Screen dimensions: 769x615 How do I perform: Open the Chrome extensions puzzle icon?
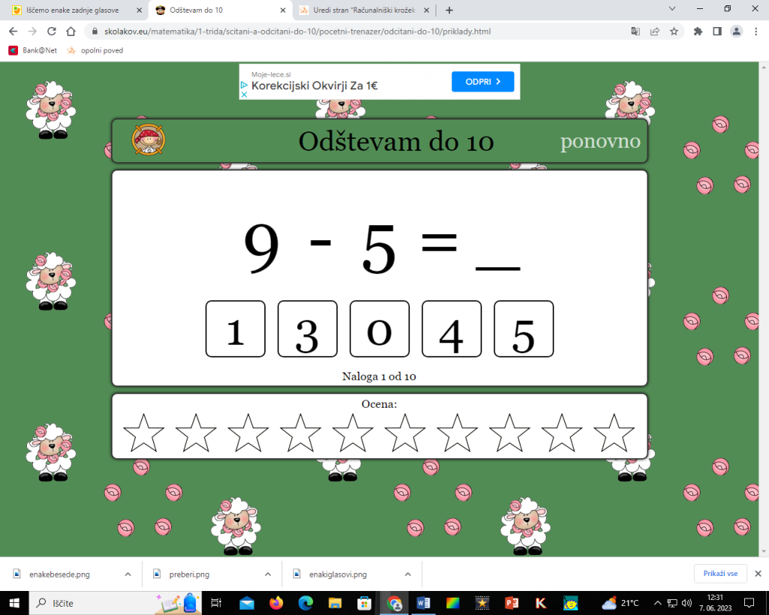(698, 32)
